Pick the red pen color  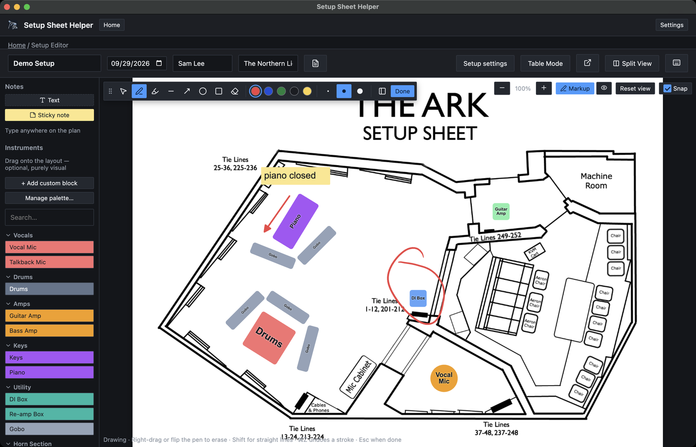(255, 91)
